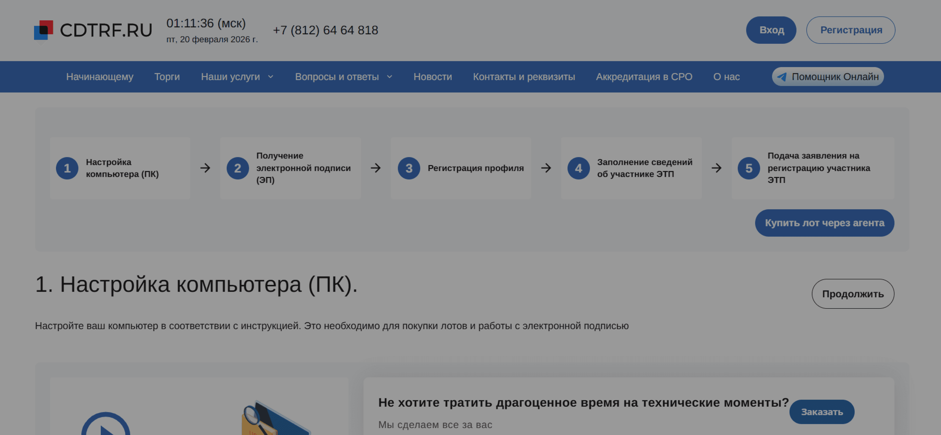The height and width of the screenshot is (435, 941).
Task: Click Купить лот через агента button
Action: click(x=824, y=223)
